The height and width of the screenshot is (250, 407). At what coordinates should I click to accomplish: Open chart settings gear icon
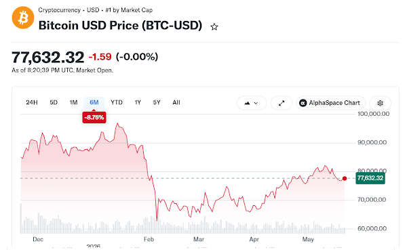[381, 103]
